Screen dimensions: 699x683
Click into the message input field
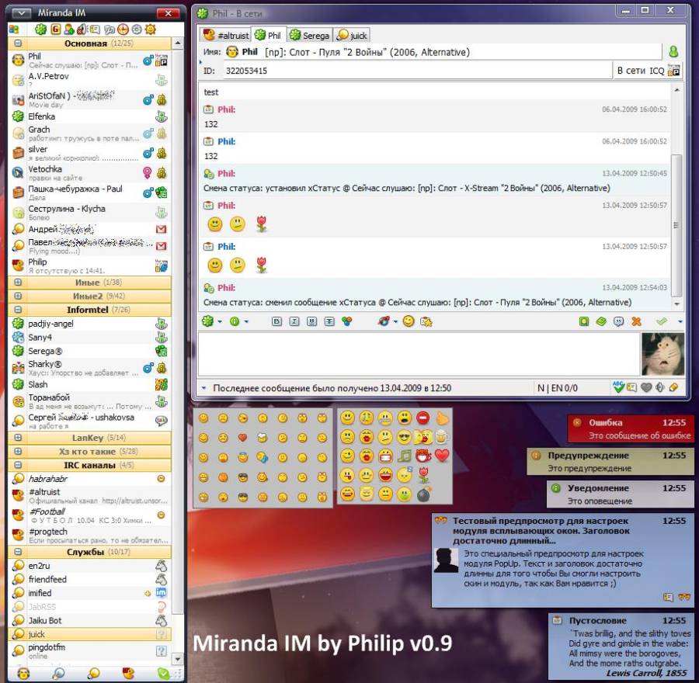pos(419,354)
